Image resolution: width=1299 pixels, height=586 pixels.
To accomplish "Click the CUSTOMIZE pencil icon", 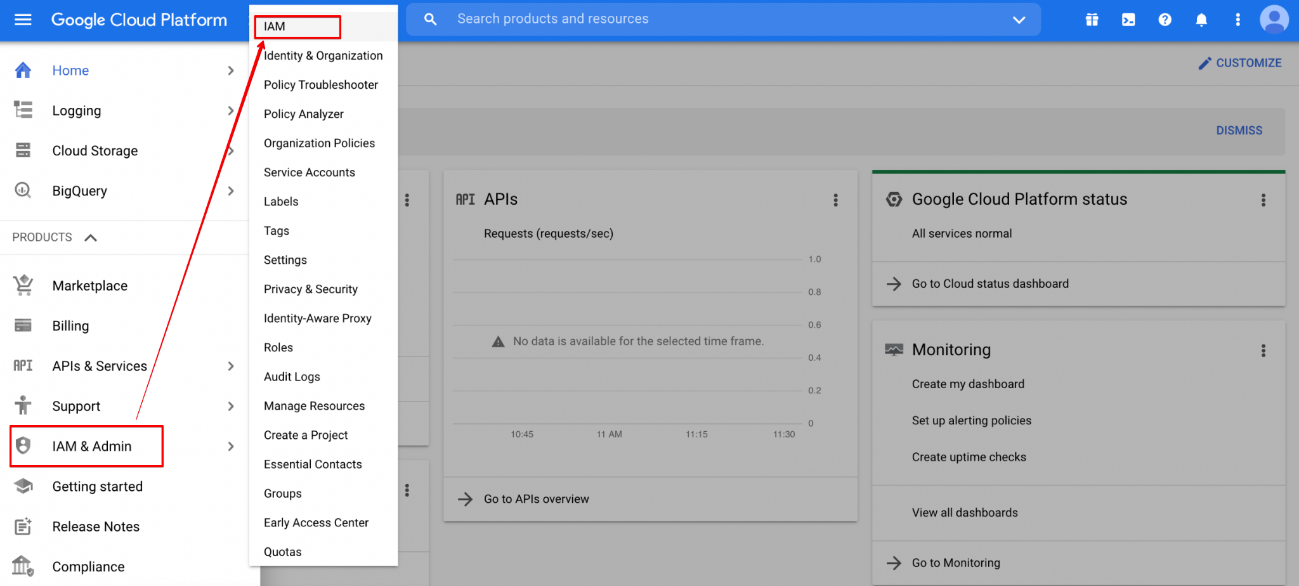I will [x=1204, y=63].
